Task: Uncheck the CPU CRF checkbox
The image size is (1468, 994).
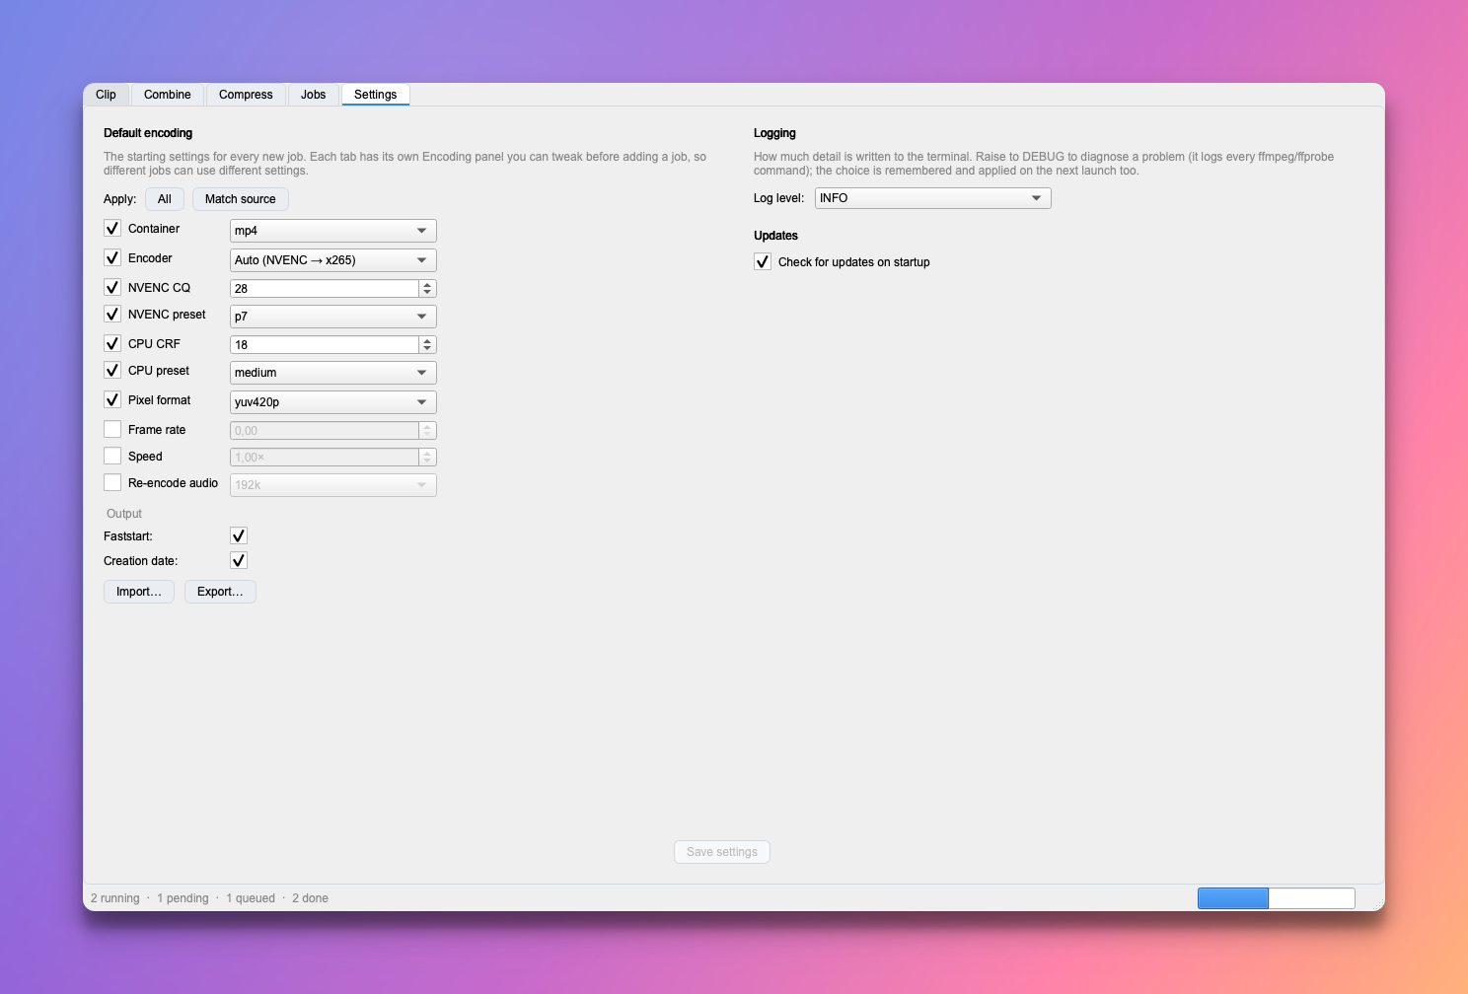Action: pos(112,343)
